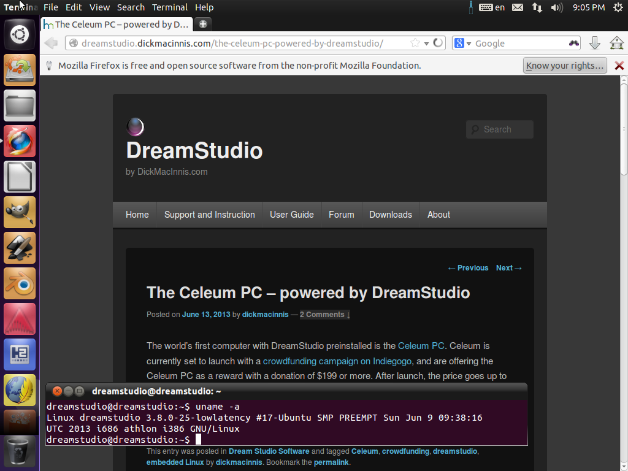This screenshot has height=471, width=628.
Task: Open the Firefox downloads arrow
Action: pyautogui.click(x=595, y=43)
